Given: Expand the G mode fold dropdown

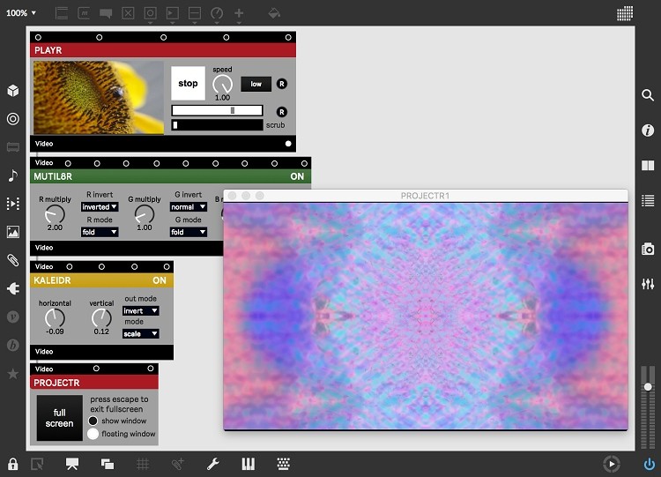Looking at the screenshot, I should 188,232.
